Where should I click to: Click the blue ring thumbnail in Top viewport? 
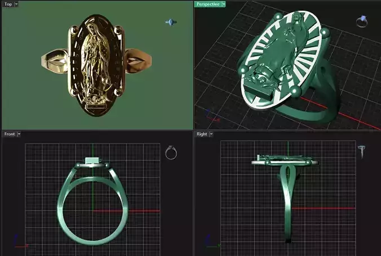pos(171,23)
